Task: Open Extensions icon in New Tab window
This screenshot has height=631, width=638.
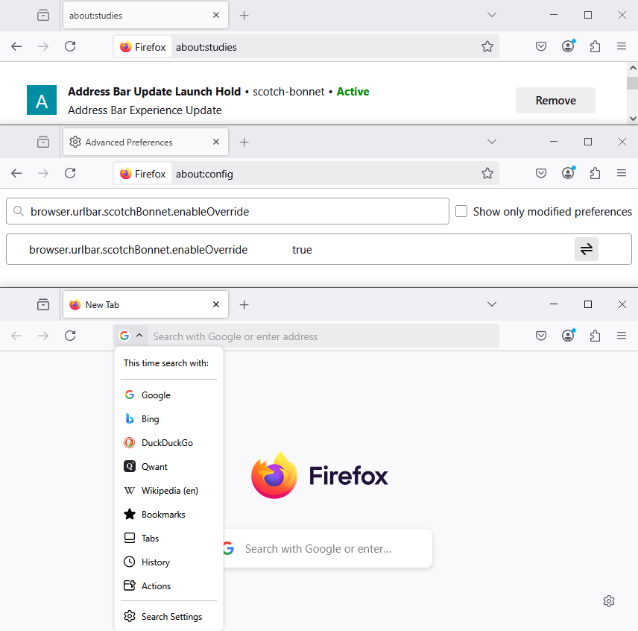Action: (595, 336)
